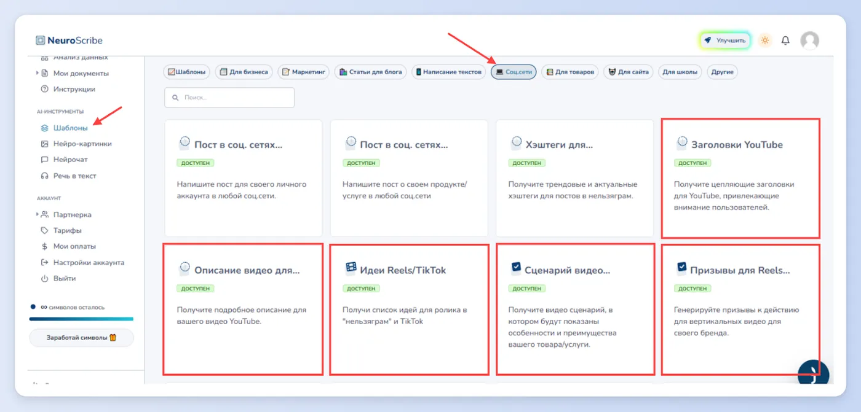Screen dimensions: 861x412
Task: Click the Партнерка people icon
Action: click(44, 215)
